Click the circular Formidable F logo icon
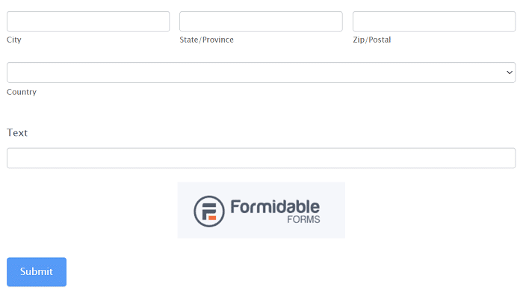 click(x=209, y=212)
